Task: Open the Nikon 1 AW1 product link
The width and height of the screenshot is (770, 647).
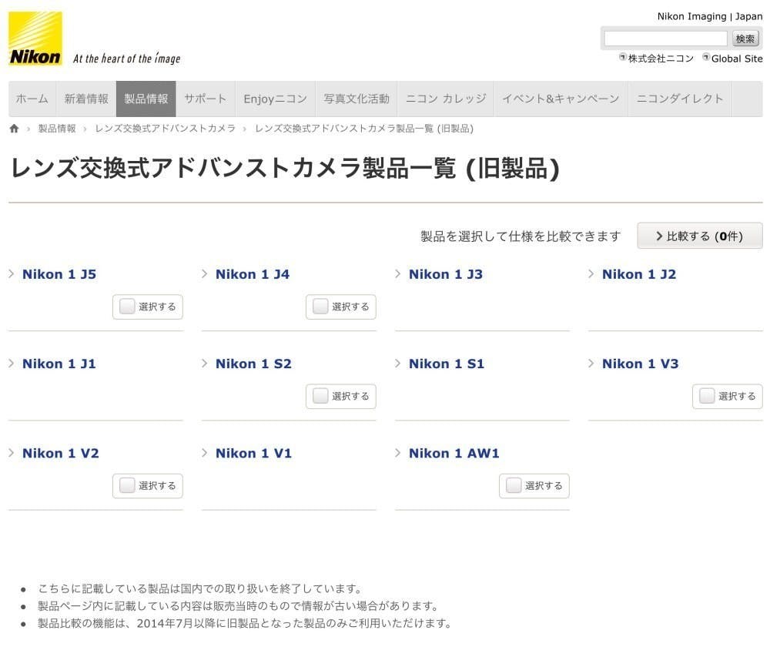Action: [454, 453]
